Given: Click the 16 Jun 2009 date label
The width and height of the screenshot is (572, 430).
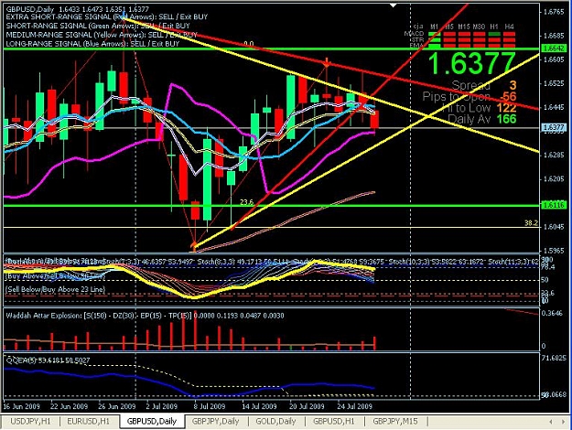Looking at the screenshot, I should pyautogui.click(x=22, y=406).
